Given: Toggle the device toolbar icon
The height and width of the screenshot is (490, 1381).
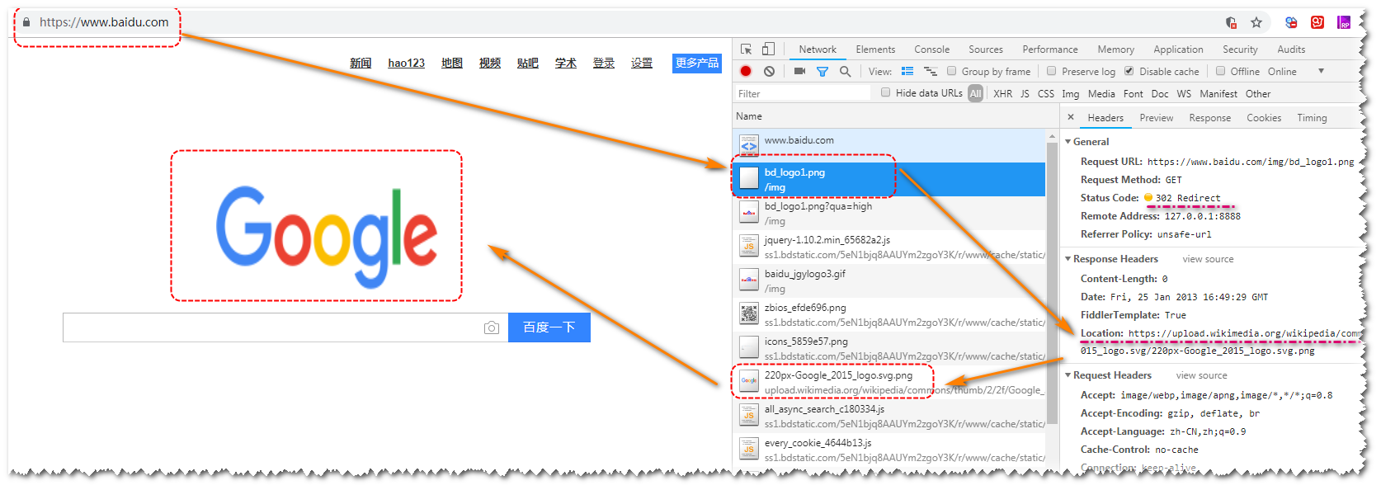Looking at the screenshot, I should tap(768, 49).
